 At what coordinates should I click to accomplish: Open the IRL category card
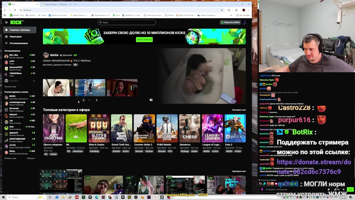tap(76, 128)
